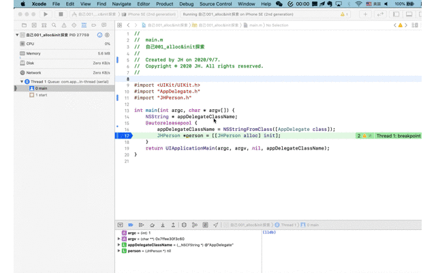Viewport: 436px width, 273px height.
Task: Toggle the navigator panel visibility
Action: tap(396, 14)
